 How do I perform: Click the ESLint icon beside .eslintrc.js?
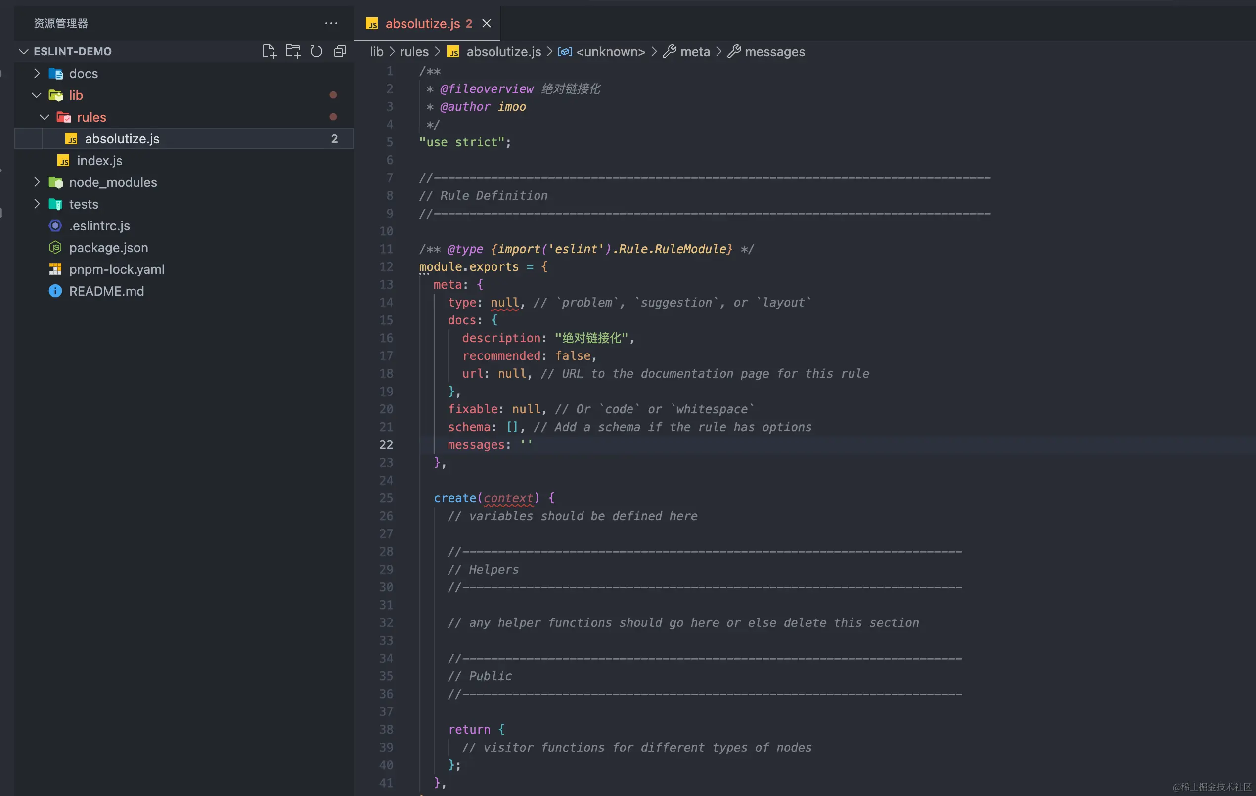55,226
